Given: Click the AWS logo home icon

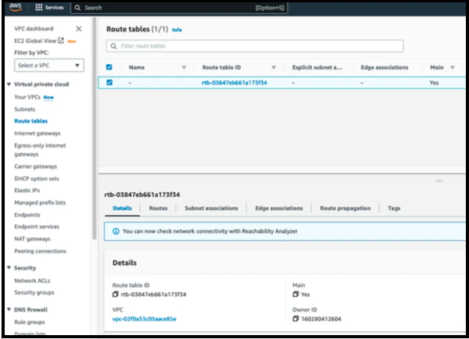Looking at the screenshot, I should tap(16, 7).
